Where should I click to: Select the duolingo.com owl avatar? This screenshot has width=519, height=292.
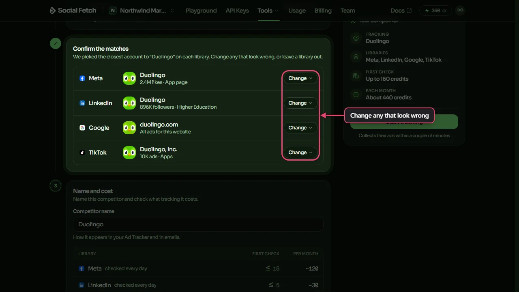point(129,128)
